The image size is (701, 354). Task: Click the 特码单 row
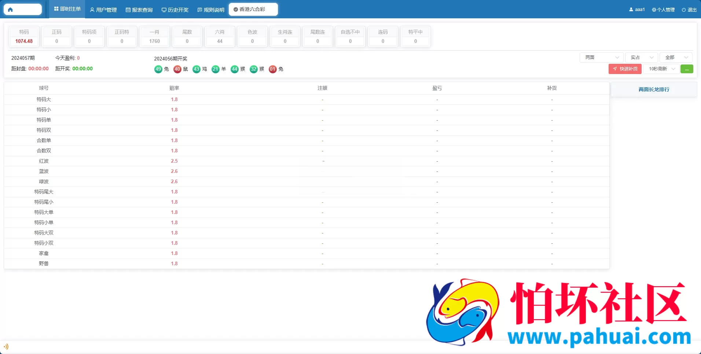pos(307,120)
